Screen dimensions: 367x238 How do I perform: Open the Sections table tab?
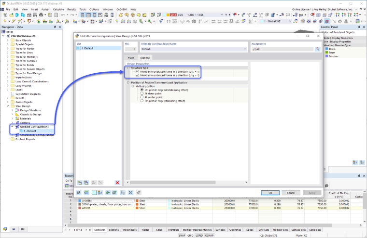(x=114, y=230)
